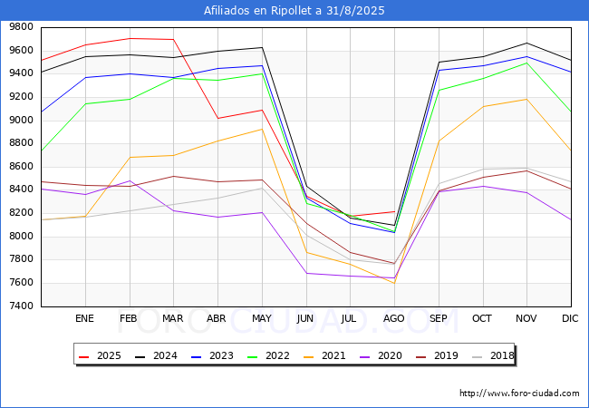The height and width of the screenshot is (408, 589).
Task: Open the foro-ciudad.com URL link
Action: [x=519, y=393]
